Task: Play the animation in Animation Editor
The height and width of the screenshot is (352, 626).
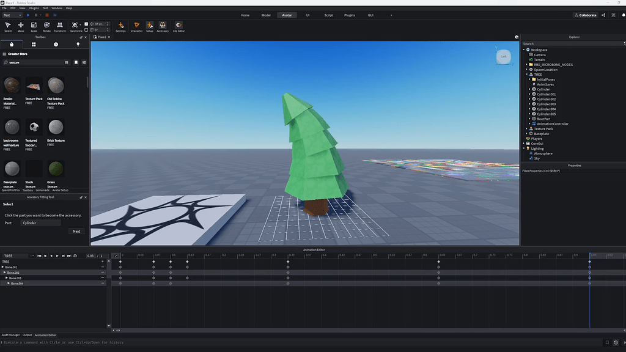Action: [x=57, y=256]
